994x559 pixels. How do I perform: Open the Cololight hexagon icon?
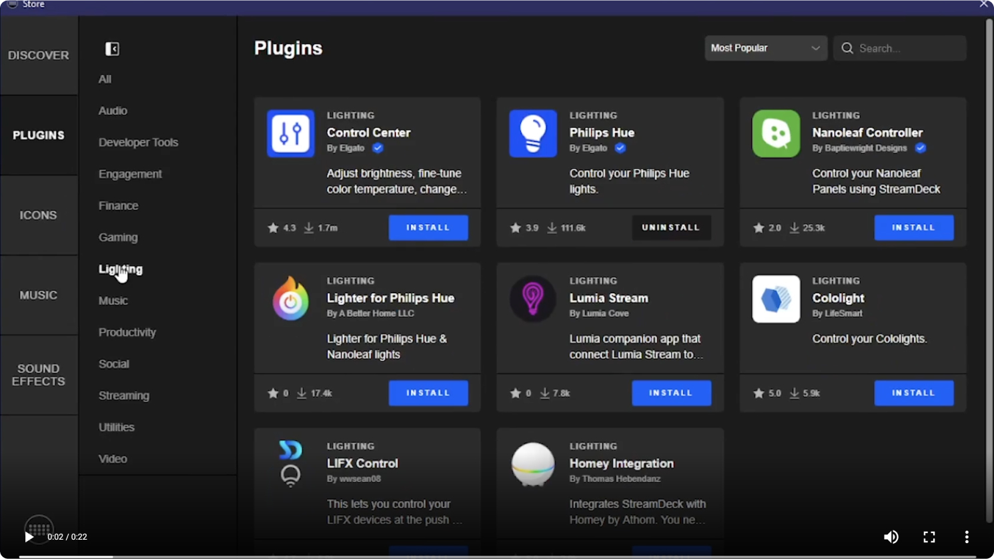pyautogui.click(x=776, y=298)
